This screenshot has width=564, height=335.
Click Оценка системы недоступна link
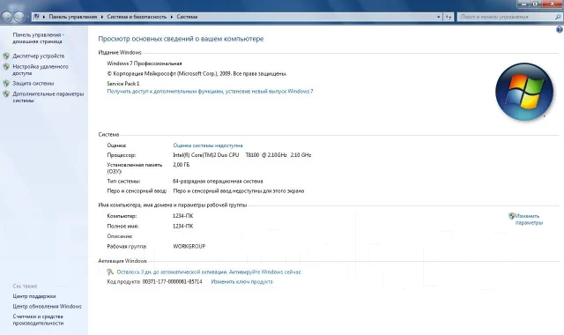(x=208, y=145)
